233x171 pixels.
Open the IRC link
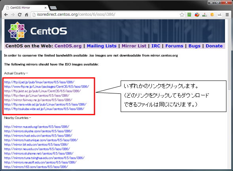tap(156, 46)
